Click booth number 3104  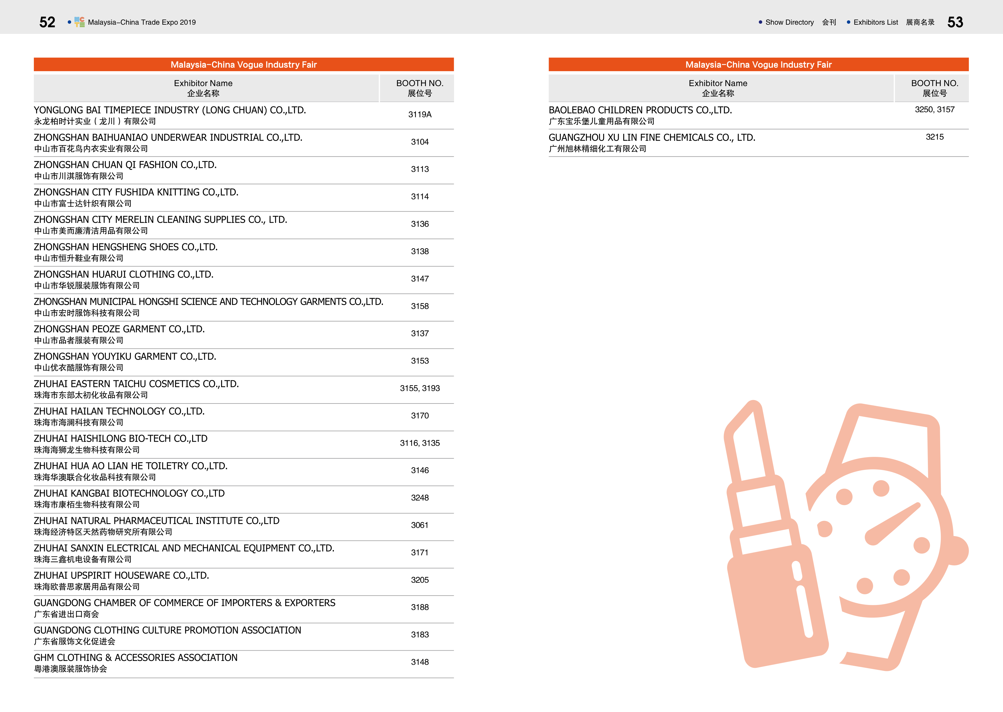[x=420, y=142]
